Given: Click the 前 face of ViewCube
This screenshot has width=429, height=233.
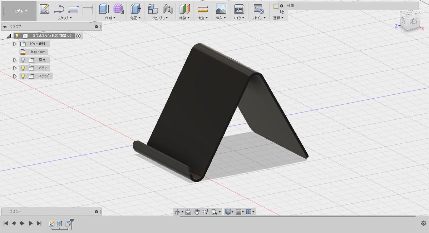Looking at the screenshot, I should pyautogui.click(x=404, y=20).
